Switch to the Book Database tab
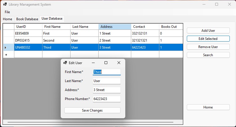The height and width of the screenshot is (127, 236). pyautogui.click(x=27, y=19)
